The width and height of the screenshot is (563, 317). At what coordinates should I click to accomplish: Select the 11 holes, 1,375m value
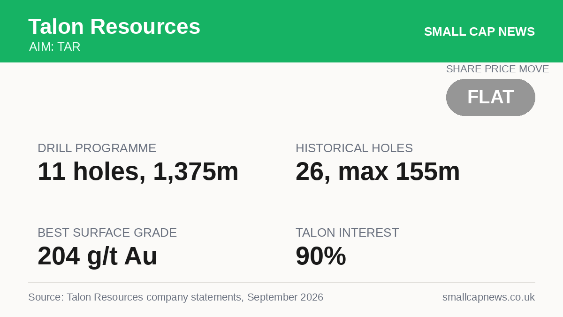point(138,172)
